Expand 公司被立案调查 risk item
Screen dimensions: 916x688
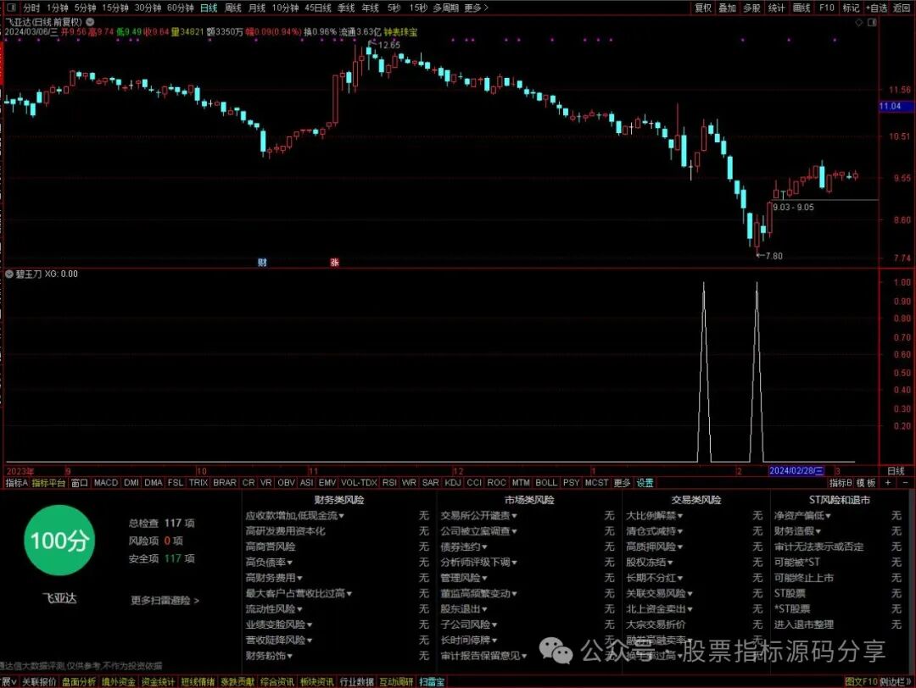[x=478, y=531]
